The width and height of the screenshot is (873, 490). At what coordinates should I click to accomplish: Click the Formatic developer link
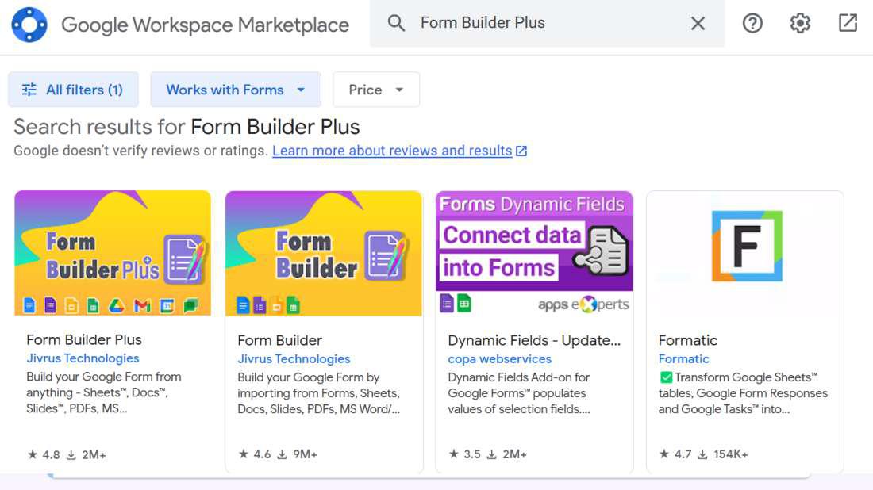coord(683,359)
